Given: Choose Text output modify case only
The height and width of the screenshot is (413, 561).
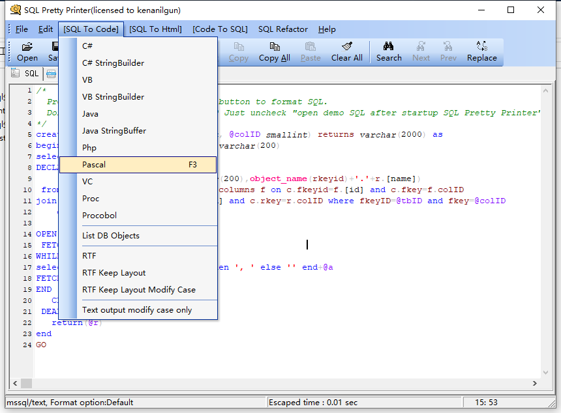Looking at the screenshot, I should coord(138,310).
